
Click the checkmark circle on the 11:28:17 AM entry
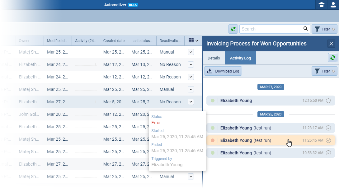tap(328, 128)
